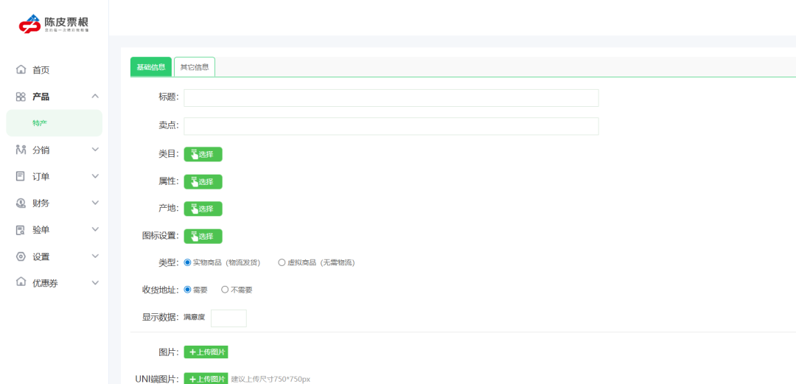Select 不需要 for 收货地址
796x384 pixels.
pos(225,290)
